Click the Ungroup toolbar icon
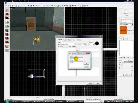The height and width of the screenshot is (103, 138). click(x=34, y=6)
